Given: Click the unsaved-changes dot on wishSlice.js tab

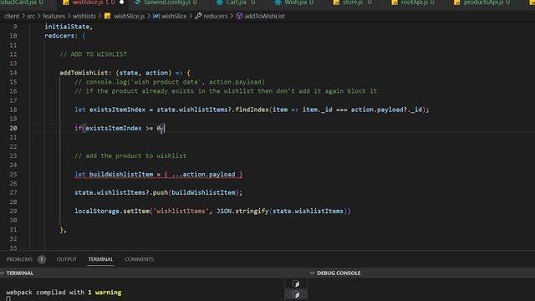Looking at the screenshot, I should [121, 3].
